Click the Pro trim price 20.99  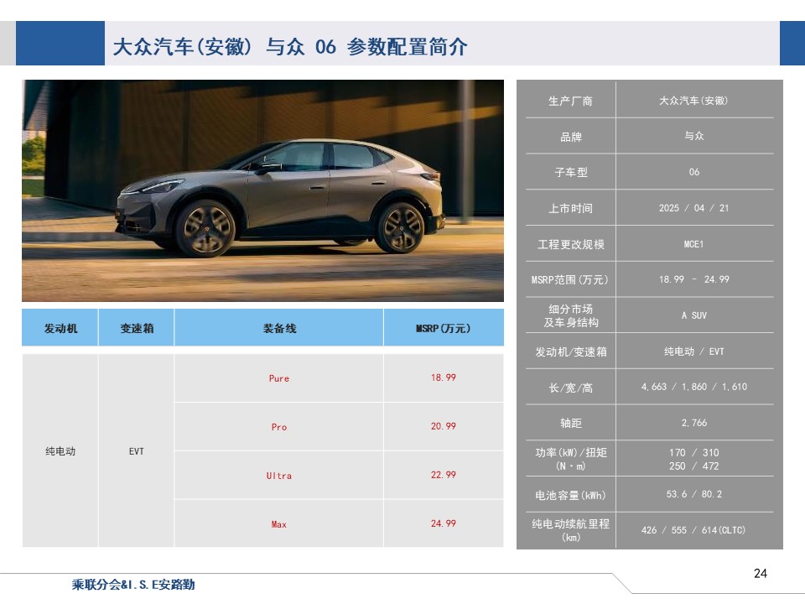[444, 426]
